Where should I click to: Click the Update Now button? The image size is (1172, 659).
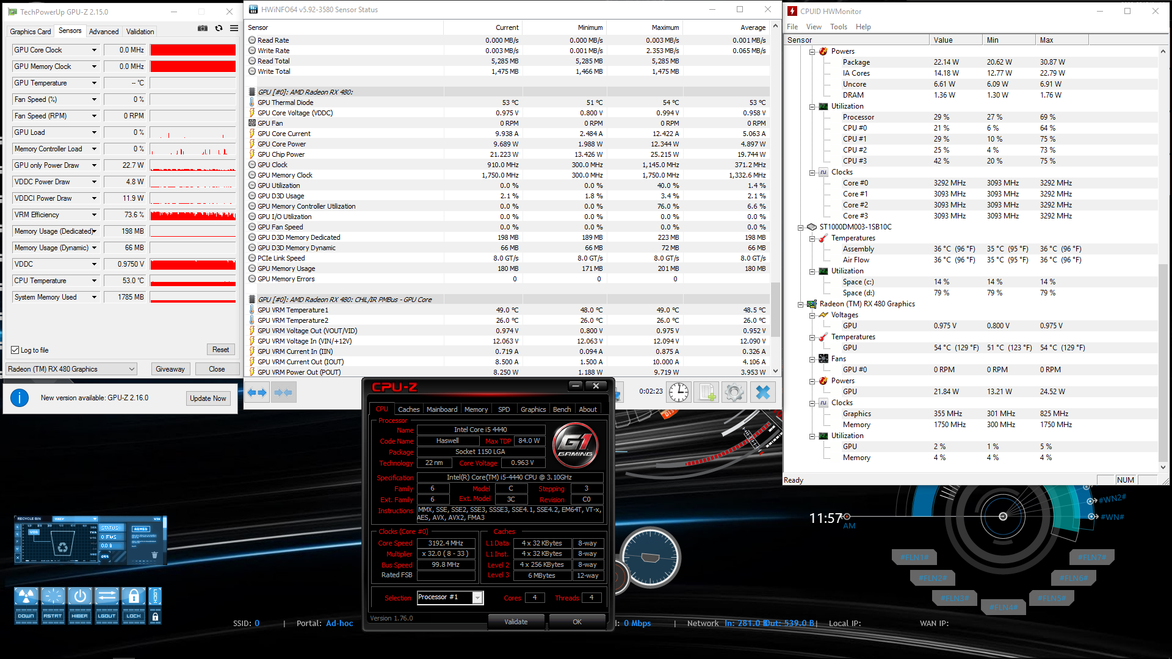click(208, 398)
